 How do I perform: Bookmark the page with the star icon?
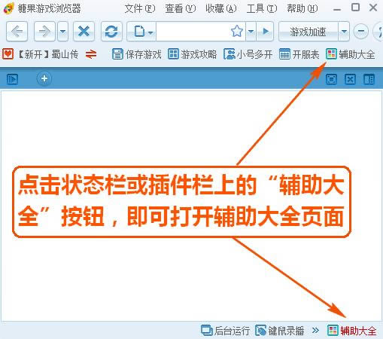pos(236,32)
